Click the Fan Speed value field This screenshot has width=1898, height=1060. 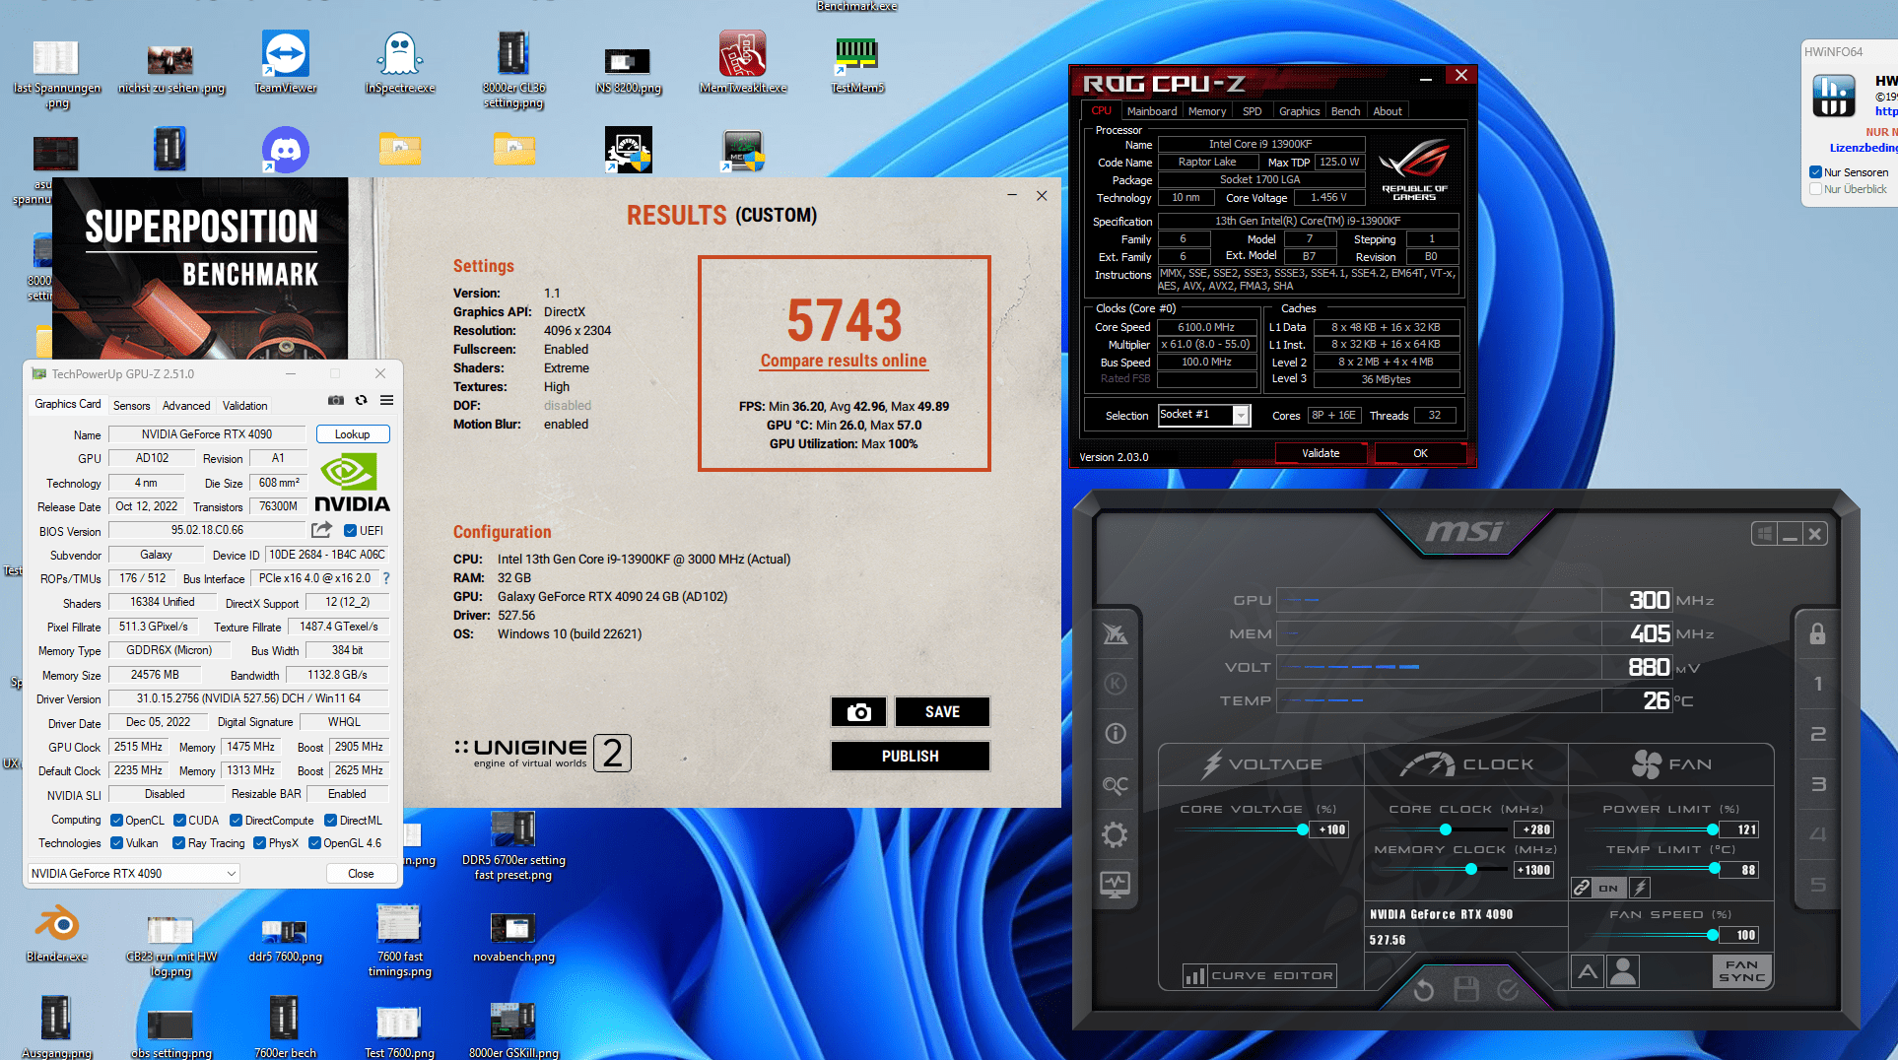click(x=1740, y=935)
